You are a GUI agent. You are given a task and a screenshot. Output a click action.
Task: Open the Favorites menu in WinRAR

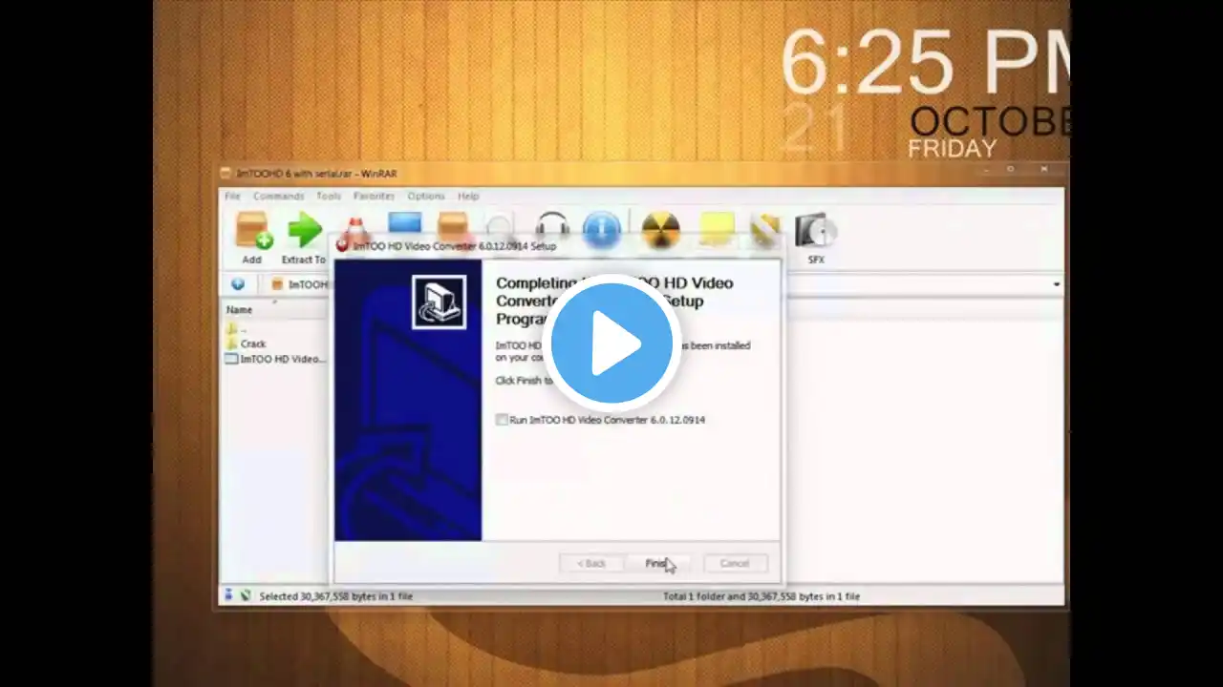(374, 197)
